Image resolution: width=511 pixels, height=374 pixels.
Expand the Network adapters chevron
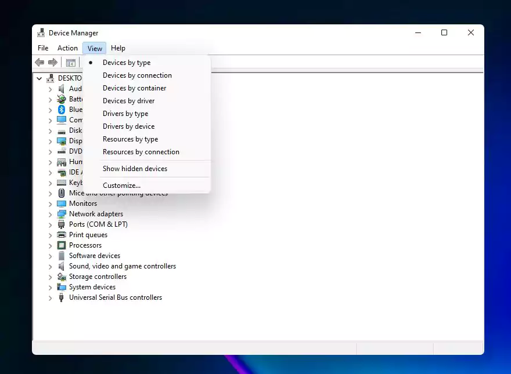click(50, 215)
